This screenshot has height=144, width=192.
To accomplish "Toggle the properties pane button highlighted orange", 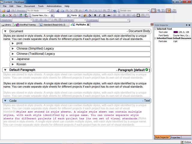I will (x=168, y=11).
